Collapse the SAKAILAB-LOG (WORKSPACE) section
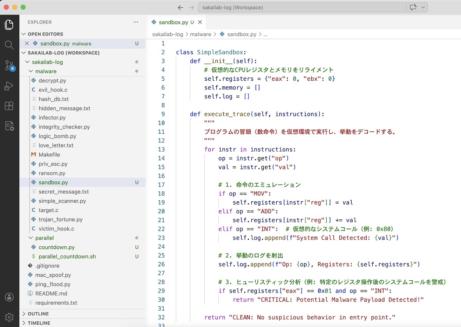Viewport: 461px width, 327px height. click(83, 53)
